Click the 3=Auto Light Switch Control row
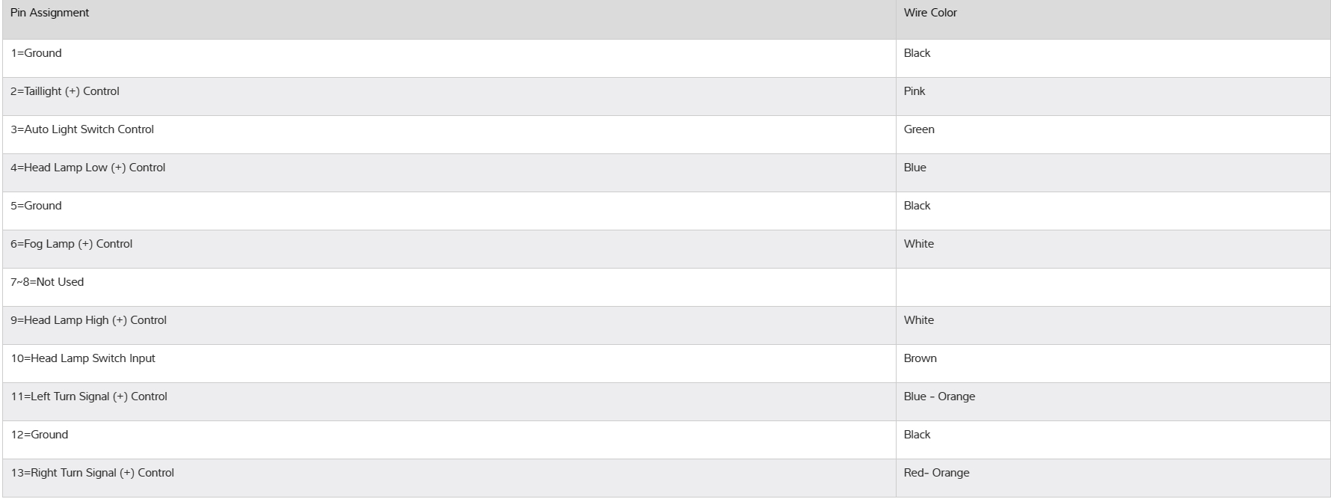This screenshot has width=1331, height=499. point(82,129)
